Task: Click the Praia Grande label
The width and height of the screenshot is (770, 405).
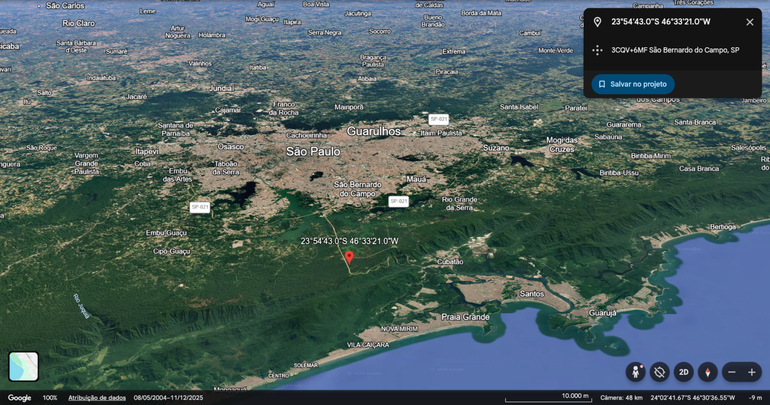Action: coord(466,317)
